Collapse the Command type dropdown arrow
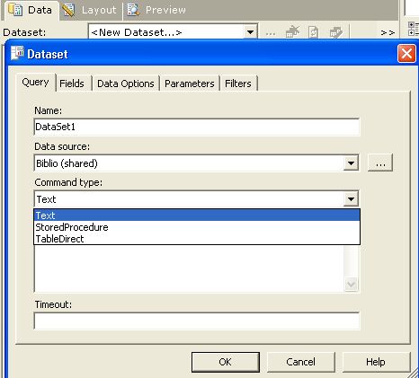 351,199
